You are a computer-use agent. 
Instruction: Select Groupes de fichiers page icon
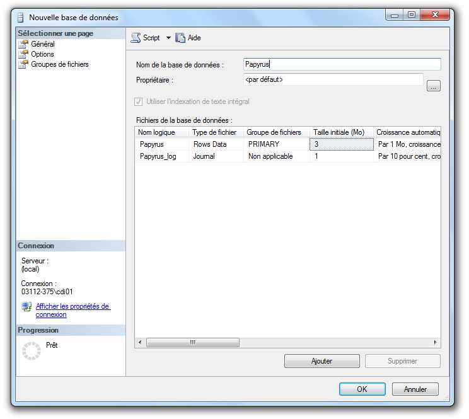[x=24, y=64]
